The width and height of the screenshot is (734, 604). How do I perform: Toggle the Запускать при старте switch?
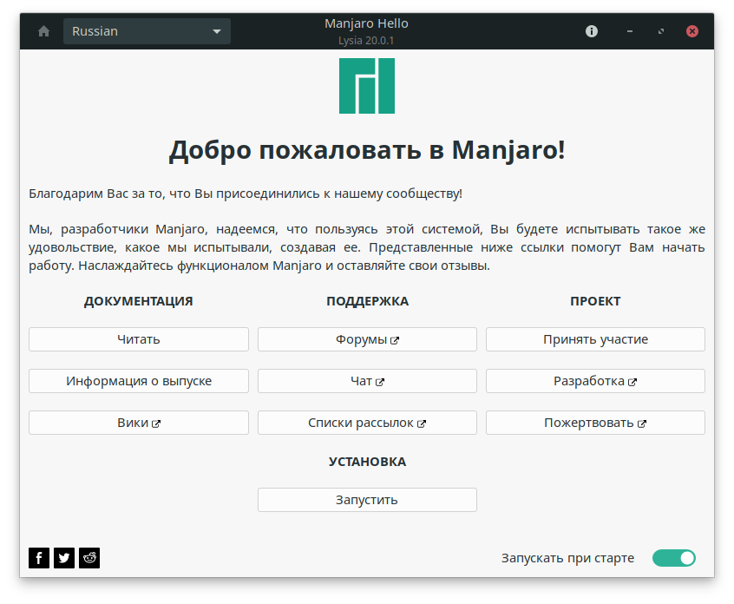pyautogui.click(x=674, y=558)
